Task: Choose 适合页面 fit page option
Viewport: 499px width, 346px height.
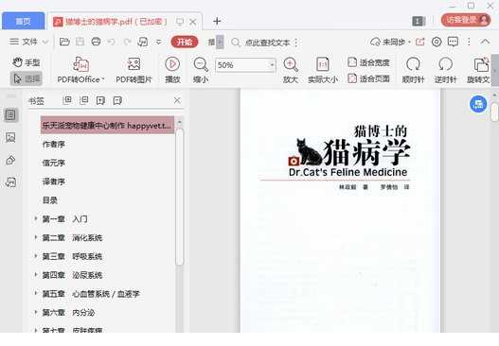Action: (368, 78)
